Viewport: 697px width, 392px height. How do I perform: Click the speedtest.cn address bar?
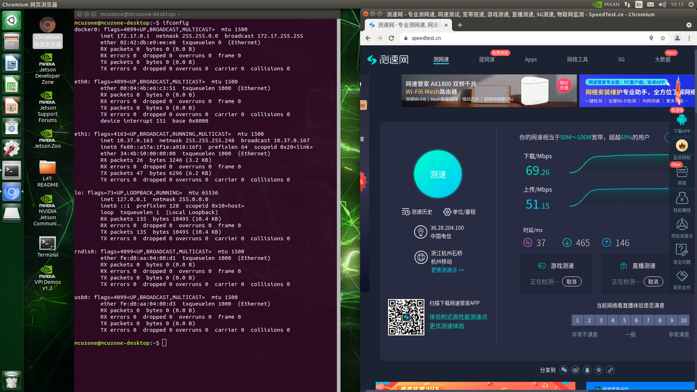coord(526,38)
